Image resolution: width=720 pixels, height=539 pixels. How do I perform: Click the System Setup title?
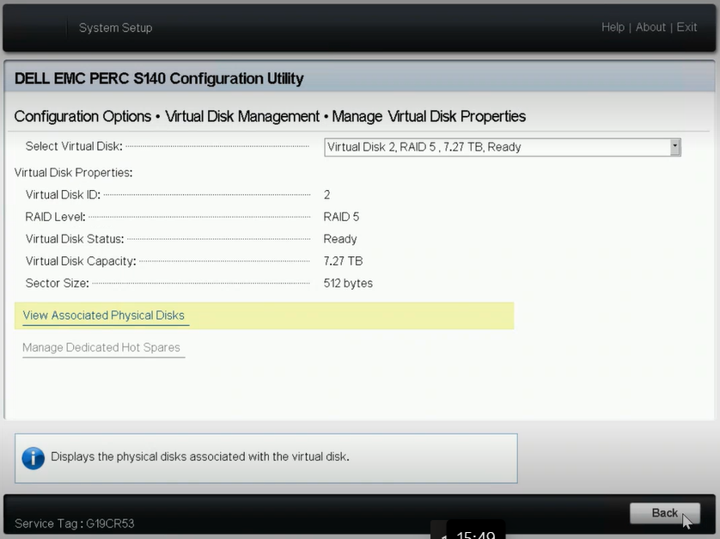tap(115, 28)
